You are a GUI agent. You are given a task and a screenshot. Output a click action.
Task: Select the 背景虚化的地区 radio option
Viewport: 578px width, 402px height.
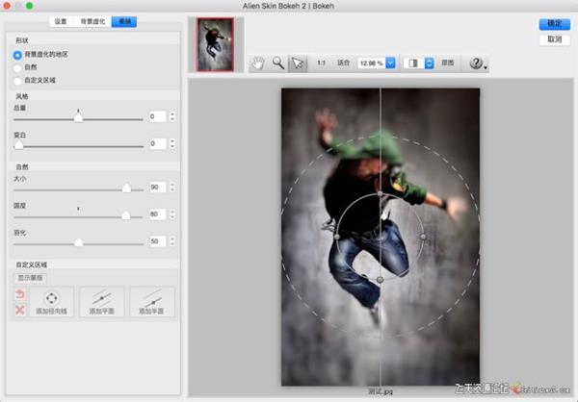click(x=18, y=55)
